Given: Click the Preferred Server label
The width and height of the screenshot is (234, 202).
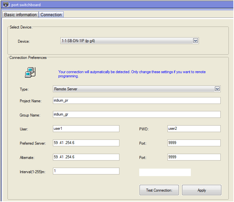Looking at the screenshot, I should point(33,143).
